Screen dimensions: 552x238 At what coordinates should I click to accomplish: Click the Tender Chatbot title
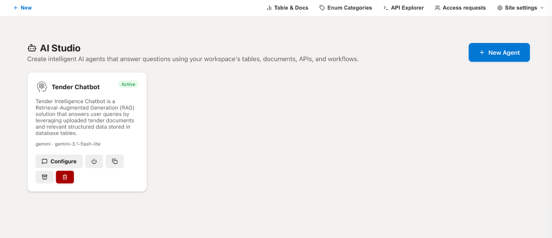click(75, 87)
